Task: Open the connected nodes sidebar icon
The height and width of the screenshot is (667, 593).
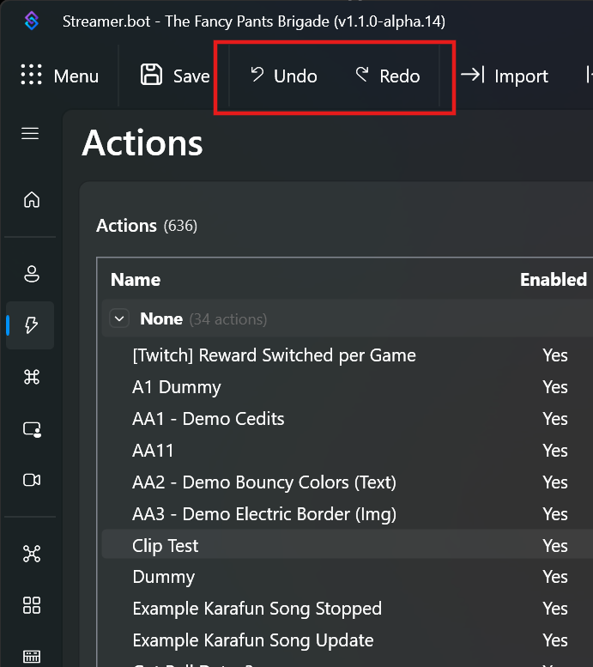Action: point(32,554)
